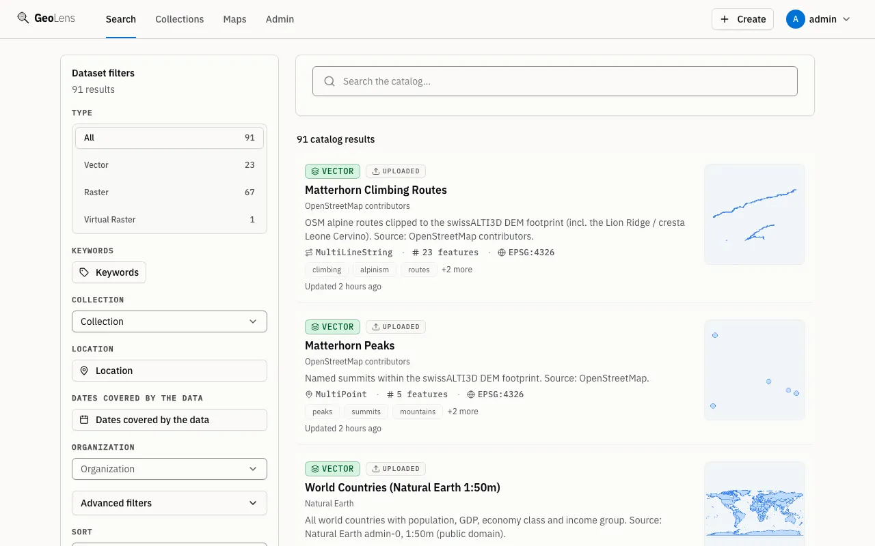Click the plus icon in Create button

pos(725,19)
